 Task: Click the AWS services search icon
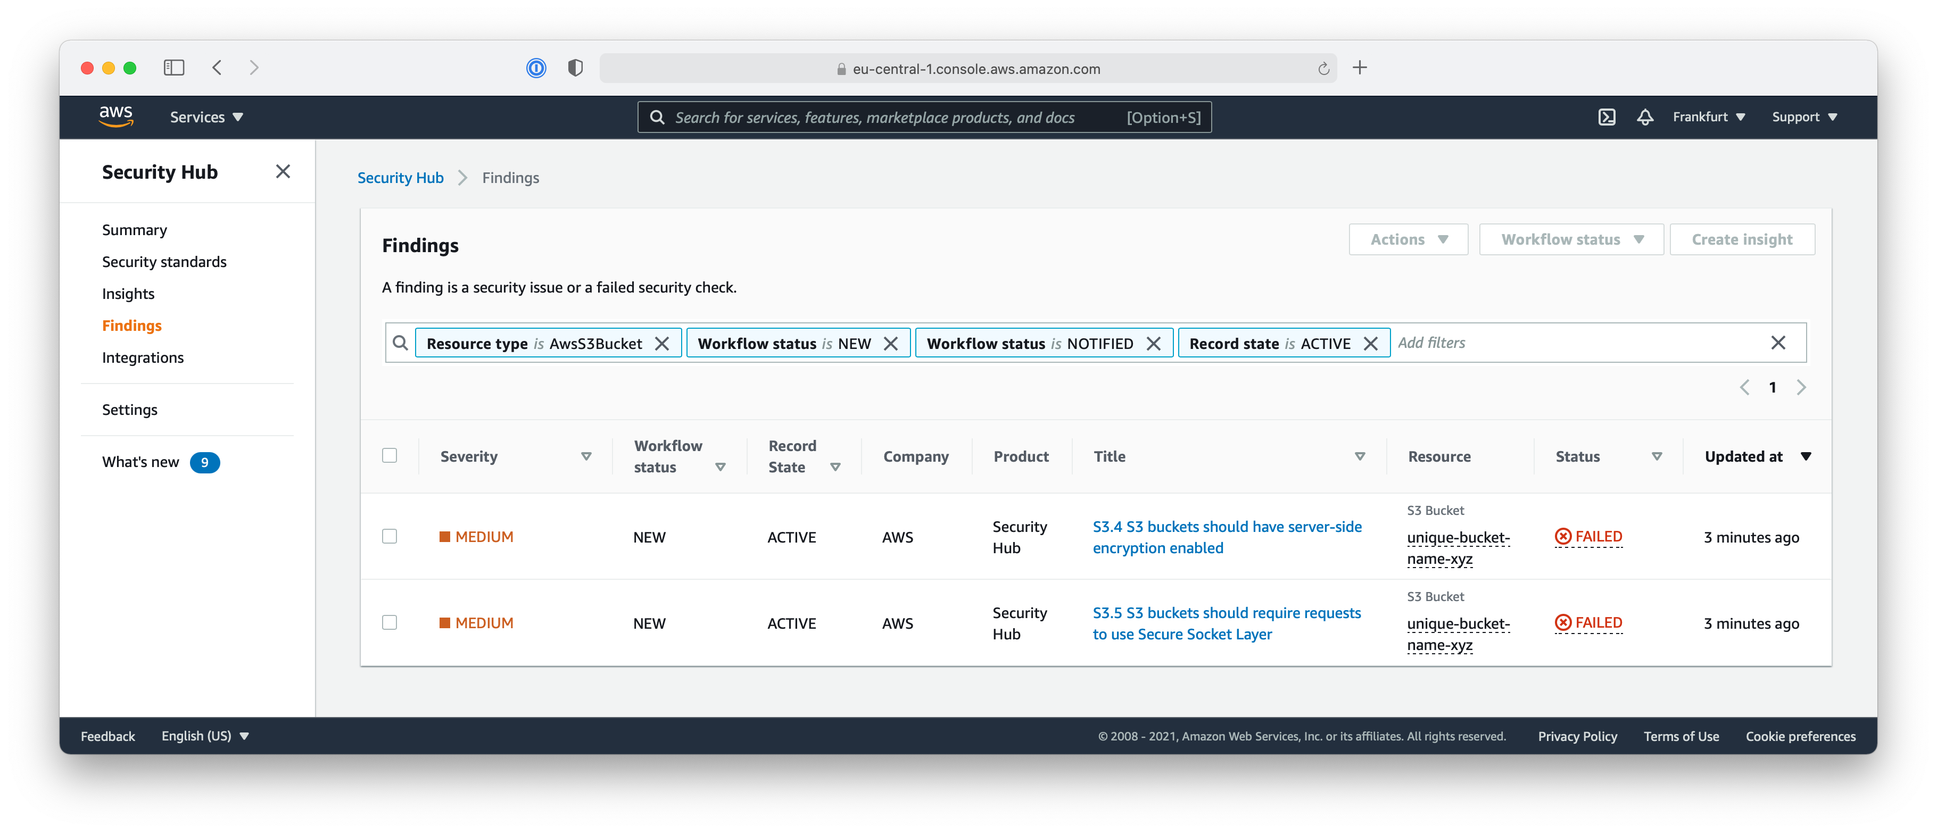click(x=657, y=116)
